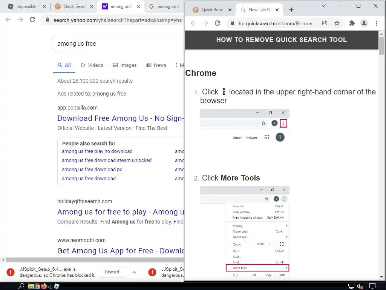Viewport: 386px width, 290px height.
Task: Close the Impossible tab
Action: (44, 6)
